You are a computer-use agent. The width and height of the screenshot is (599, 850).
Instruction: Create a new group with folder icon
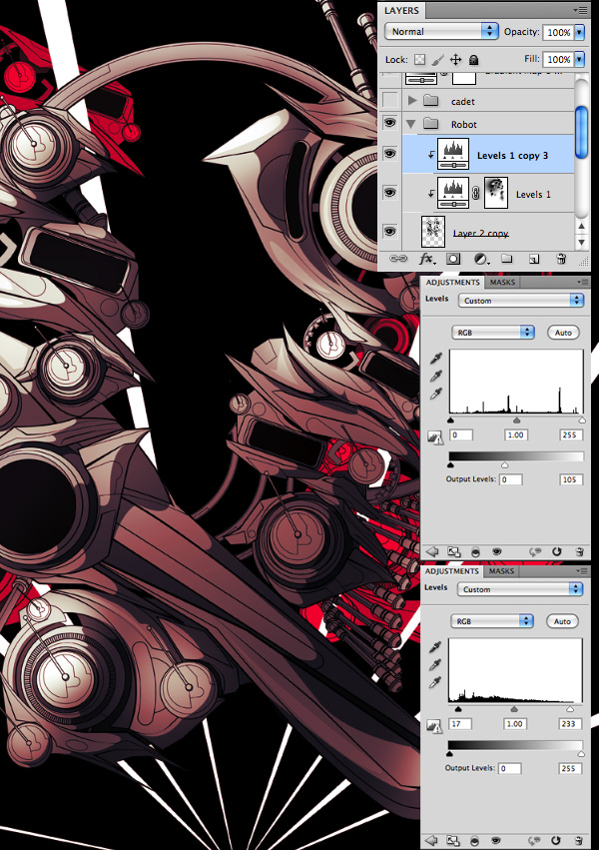click(506, 259)
